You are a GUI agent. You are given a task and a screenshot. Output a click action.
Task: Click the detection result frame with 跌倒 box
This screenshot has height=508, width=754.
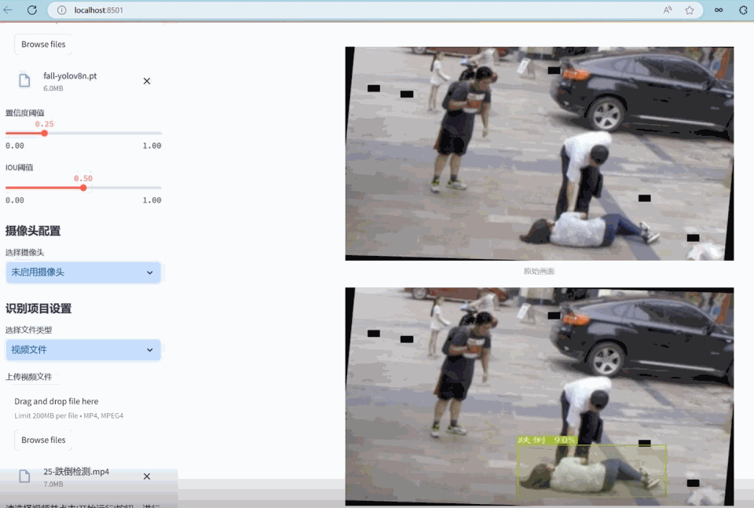pyautogui.click(x=540, y=397)
